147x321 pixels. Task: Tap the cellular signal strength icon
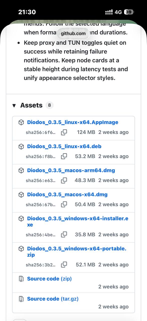click(109, 12)
